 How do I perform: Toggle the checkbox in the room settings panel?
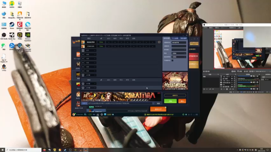point(172,60)
